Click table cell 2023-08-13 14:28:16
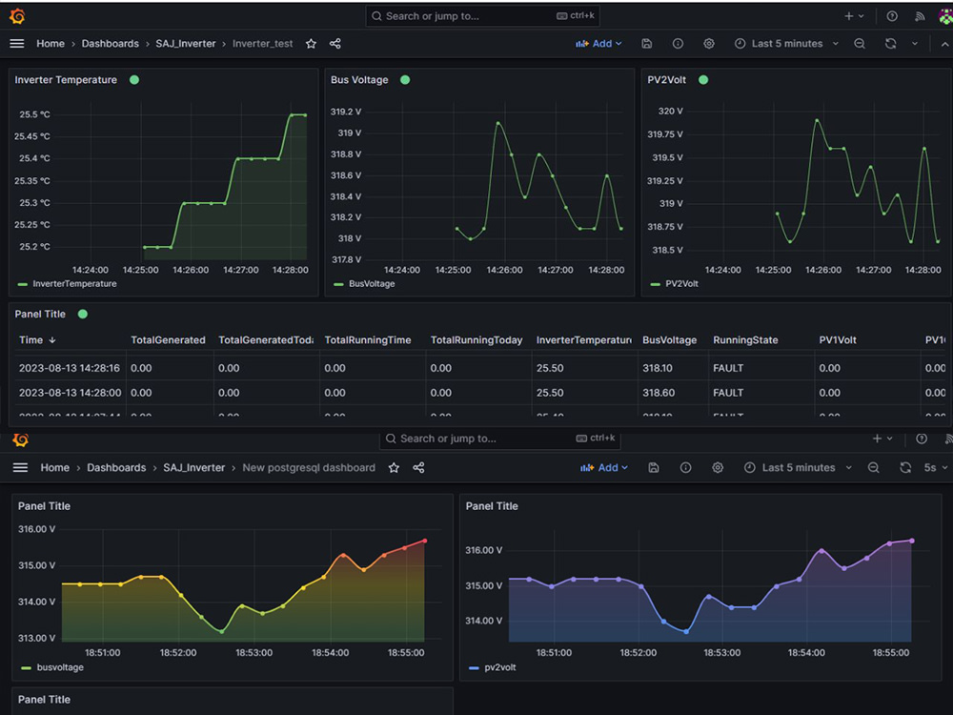 [x=70, y=368]
